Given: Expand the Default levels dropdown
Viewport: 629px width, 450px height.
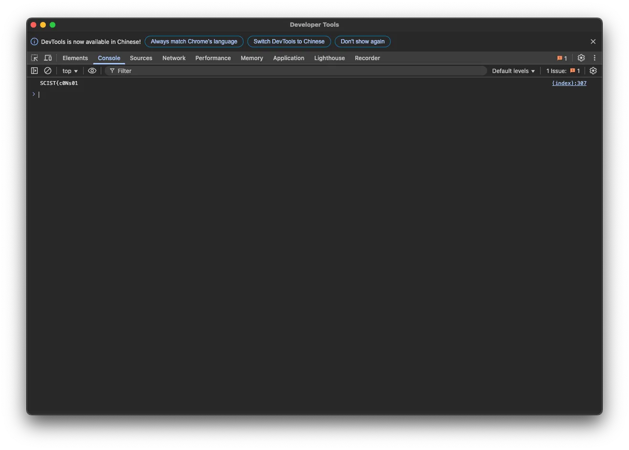Looking at the screenshot, I should point(513,71).
